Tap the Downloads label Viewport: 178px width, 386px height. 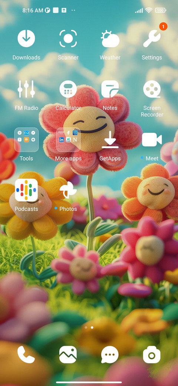[x=26, y=58]
